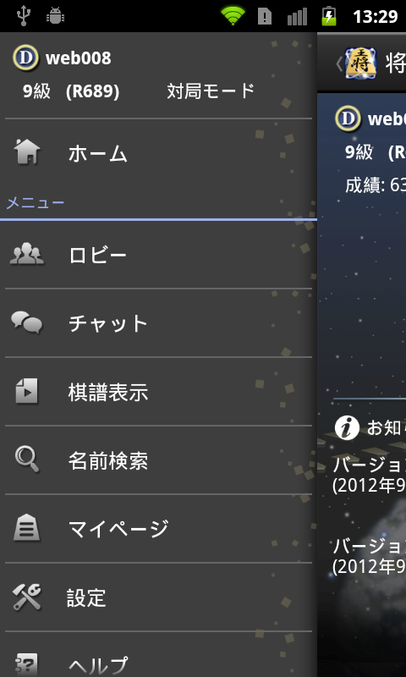This screenshot has width=406, height=677.
Task: Collapse drawer with the back chevron
Action: [x=339, y=64]
